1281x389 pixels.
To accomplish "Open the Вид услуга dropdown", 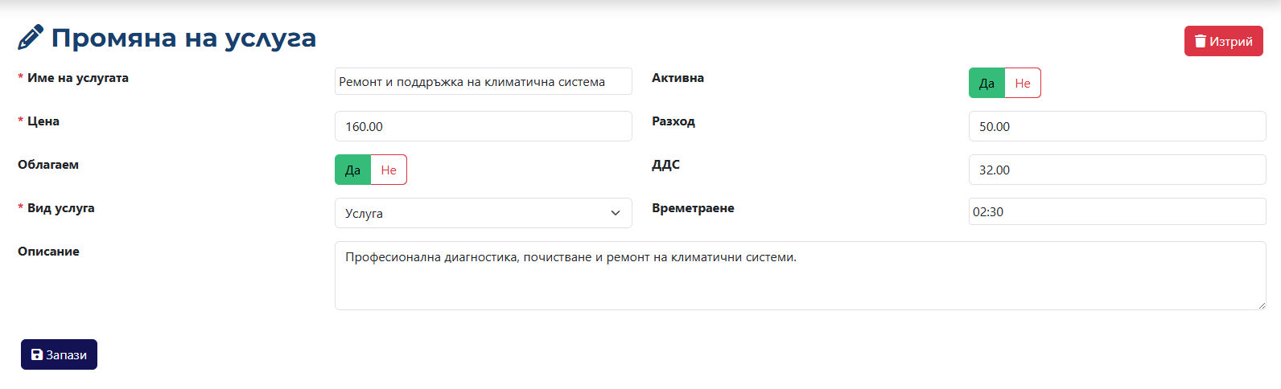I will click(484, 213).
